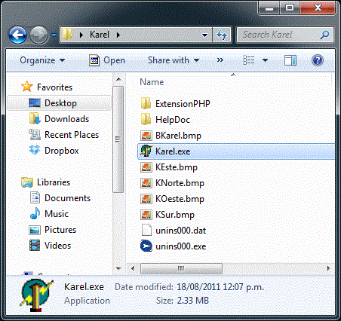Click the magnifier search icon
The width and height of the screenshot is (341, 321).
tap(324, 35)
